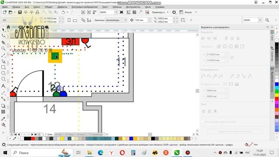Viewport: 279px width, 157px height.
Task: Go to the first page arrow
Action: click(15, 134)
